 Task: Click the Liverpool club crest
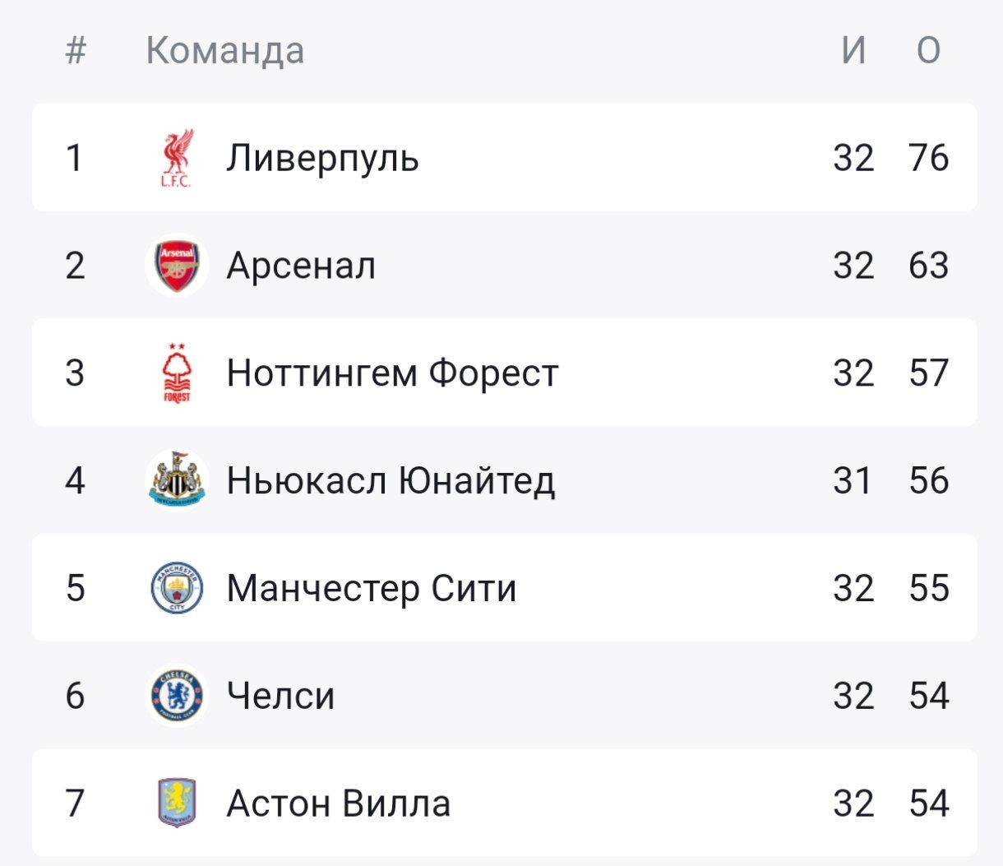click(x=176, y=158)
